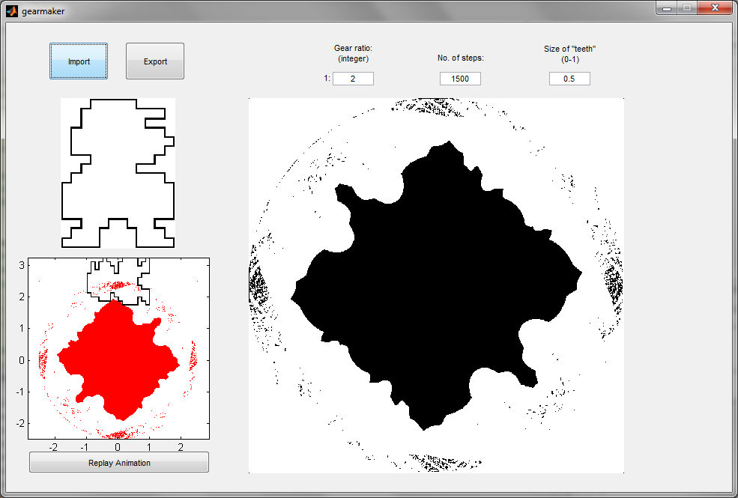Click the Import button

(79, 61)
